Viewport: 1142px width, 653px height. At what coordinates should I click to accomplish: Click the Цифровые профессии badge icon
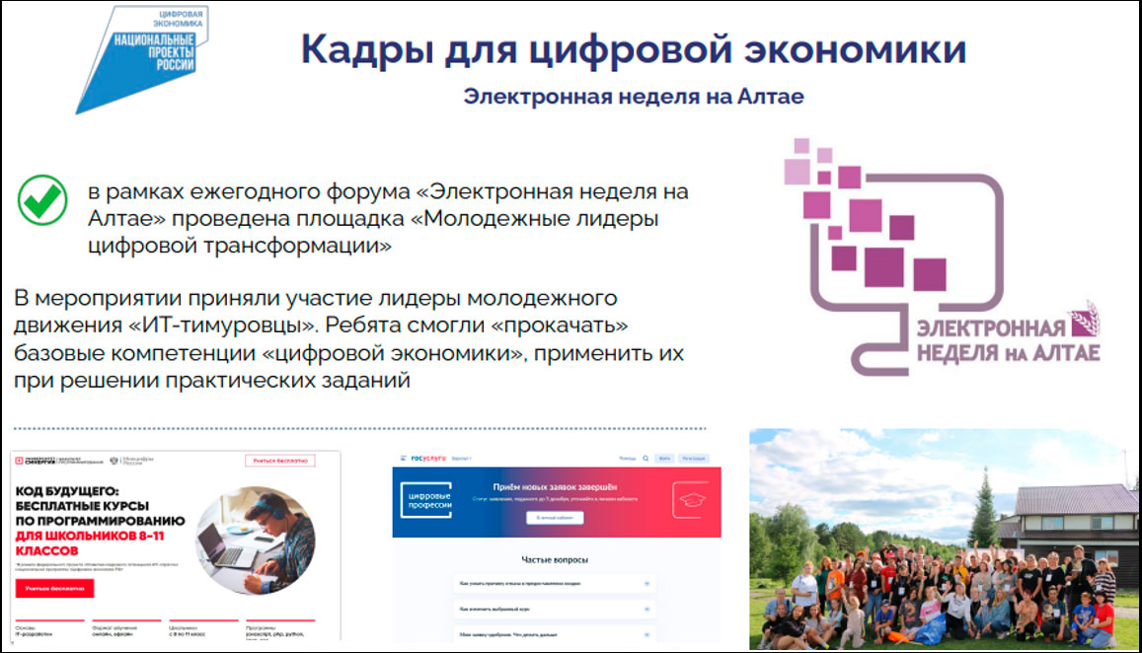[x=427, y=498]
